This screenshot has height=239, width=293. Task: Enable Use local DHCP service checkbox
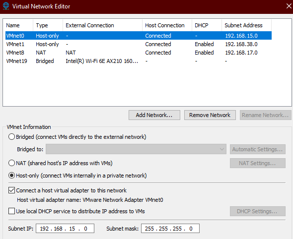click(x=11, y=211)
